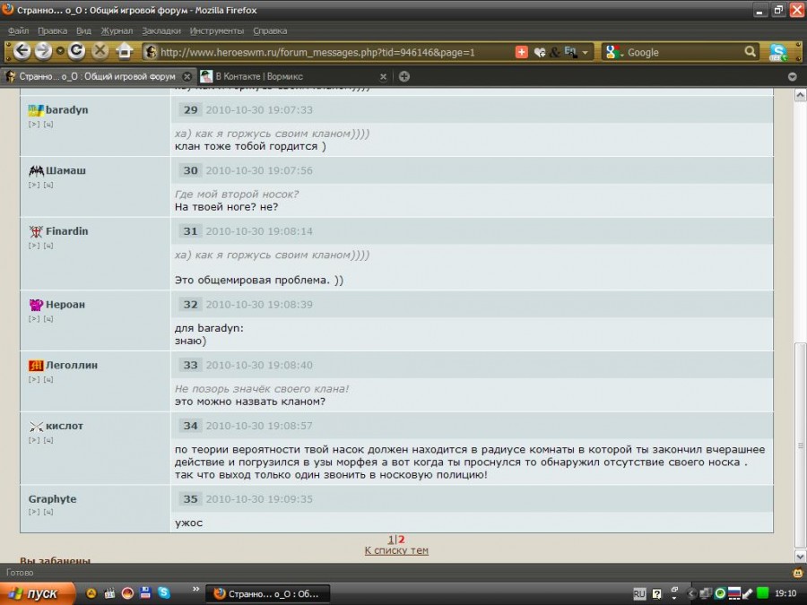
Task: Stop loading with the X toolbar button
Action: (x=100, y=50)
